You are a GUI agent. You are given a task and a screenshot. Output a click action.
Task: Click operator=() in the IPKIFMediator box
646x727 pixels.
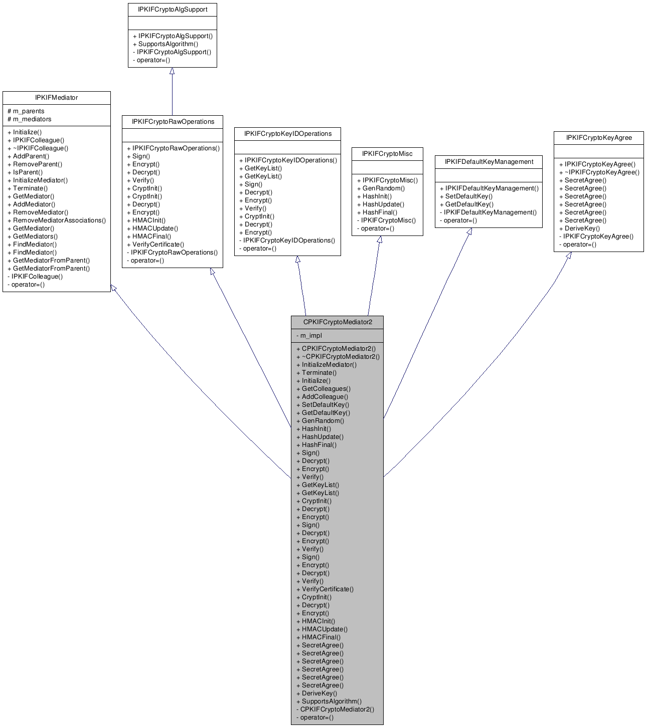pyautogui.click(x=26, y=285)
